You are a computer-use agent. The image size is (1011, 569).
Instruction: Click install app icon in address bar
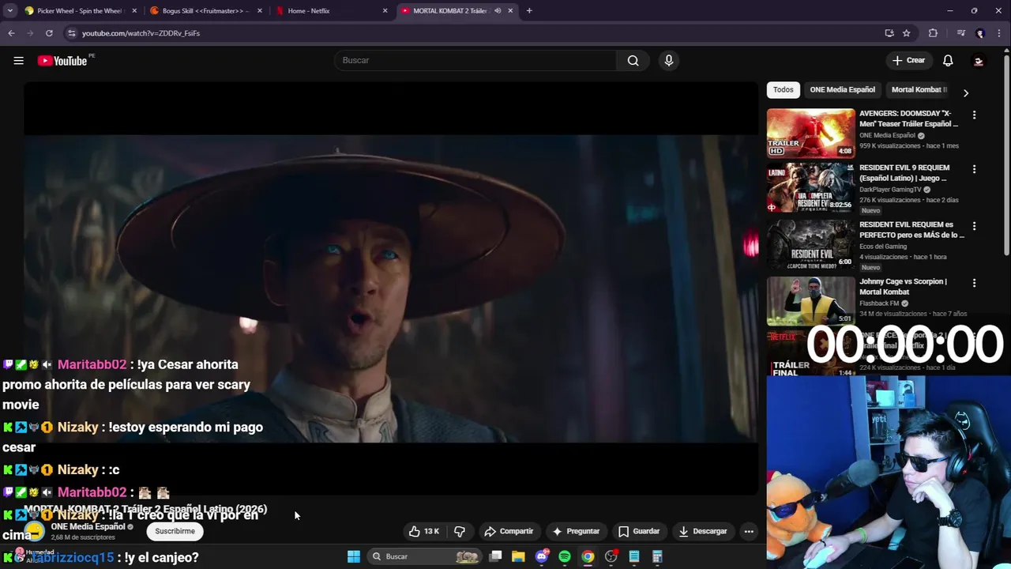click(x=889, y=33)
